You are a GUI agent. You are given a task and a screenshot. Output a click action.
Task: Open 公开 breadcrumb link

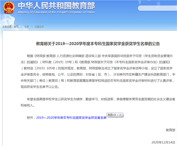[x=26, y=27]
